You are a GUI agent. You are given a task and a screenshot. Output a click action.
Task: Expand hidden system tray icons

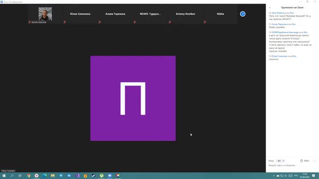[x=274, y=176]
